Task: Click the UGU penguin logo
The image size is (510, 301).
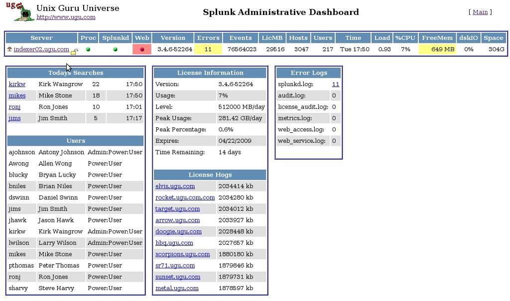Action: pos(20,12)
